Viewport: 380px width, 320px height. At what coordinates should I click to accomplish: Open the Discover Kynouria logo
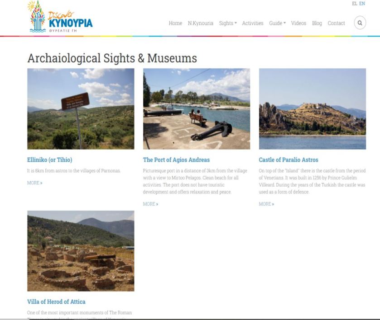[x=60, y=17]
